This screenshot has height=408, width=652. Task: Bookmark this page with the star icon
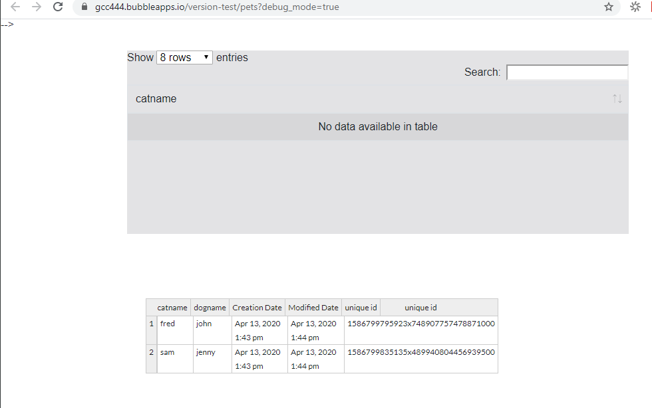(x=609, y=7)
